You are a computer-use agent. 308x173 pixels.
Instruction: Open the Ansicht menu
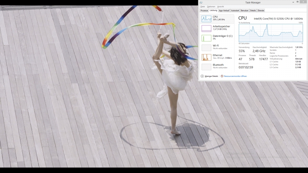(220, 7)
